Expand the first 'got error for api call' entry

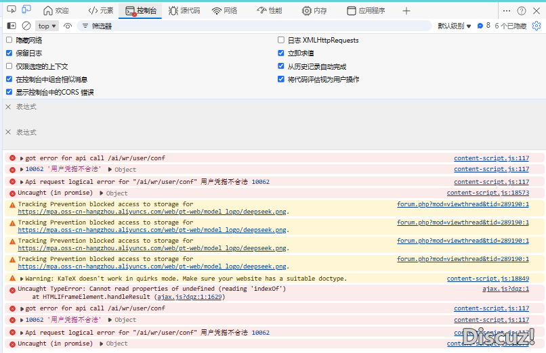coord(22,158)
